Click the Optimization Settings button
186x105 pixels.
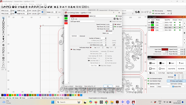tap(176, 84)
